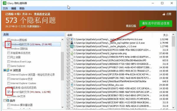
Task: Click the 37.80 KB size cell
Action: [x=164, y=53]
